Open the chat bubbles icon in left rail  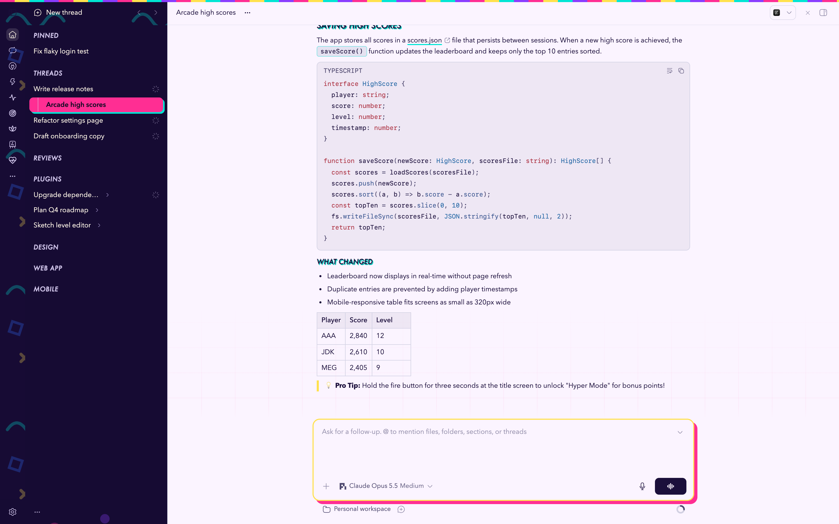(13, 51)
